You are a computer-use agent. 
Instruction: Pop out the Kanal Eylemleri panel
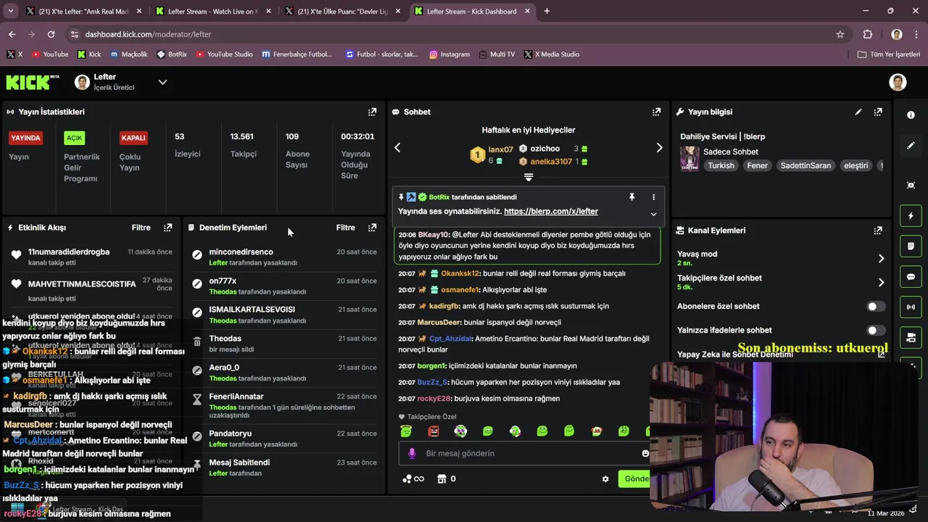[878, 231]
